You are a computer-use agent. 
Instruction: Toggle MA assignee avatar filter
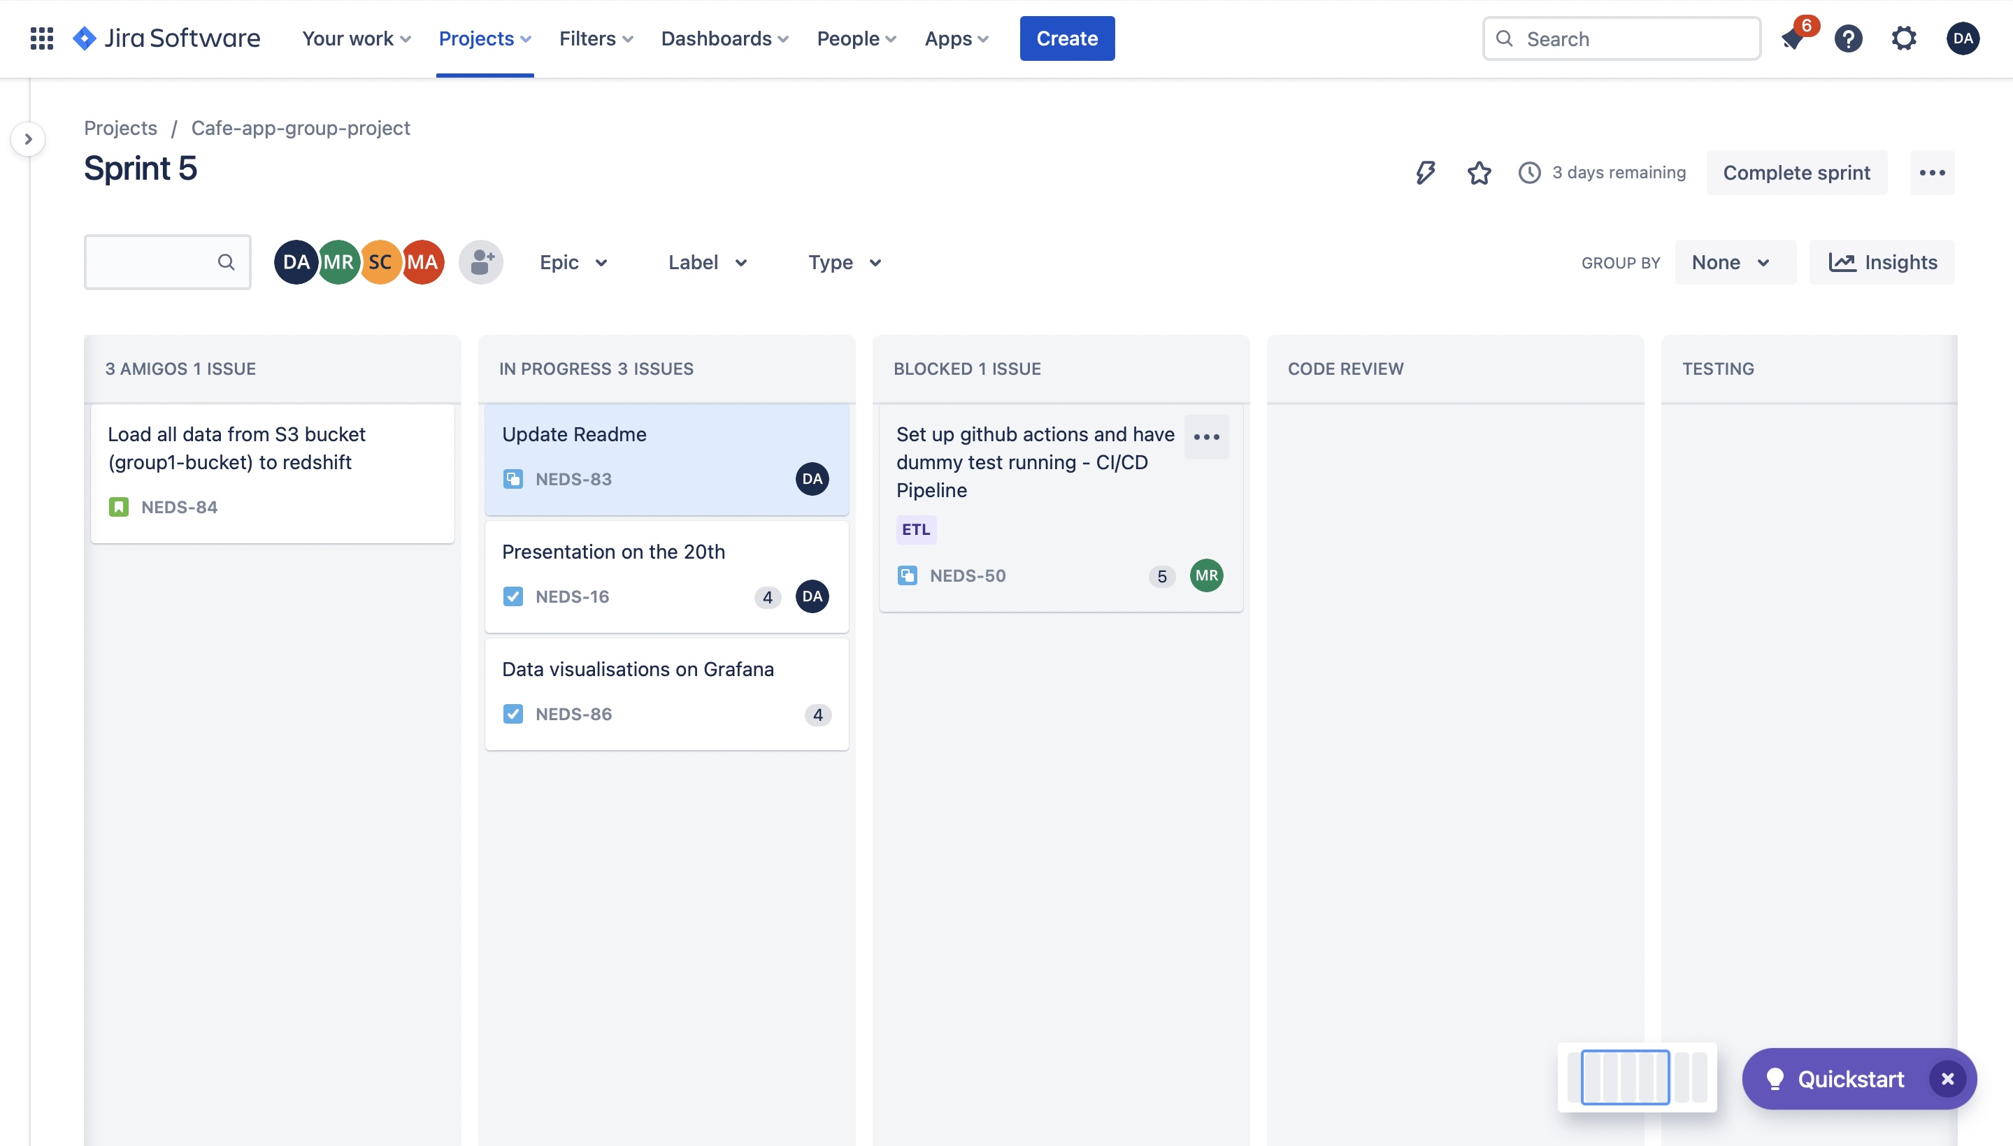[424, 262]
